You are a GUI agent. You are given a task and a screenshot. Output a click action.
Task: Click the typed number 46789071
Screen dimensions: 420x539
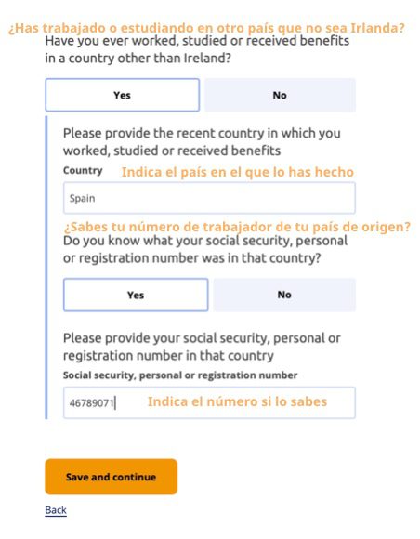pos(91,402)
